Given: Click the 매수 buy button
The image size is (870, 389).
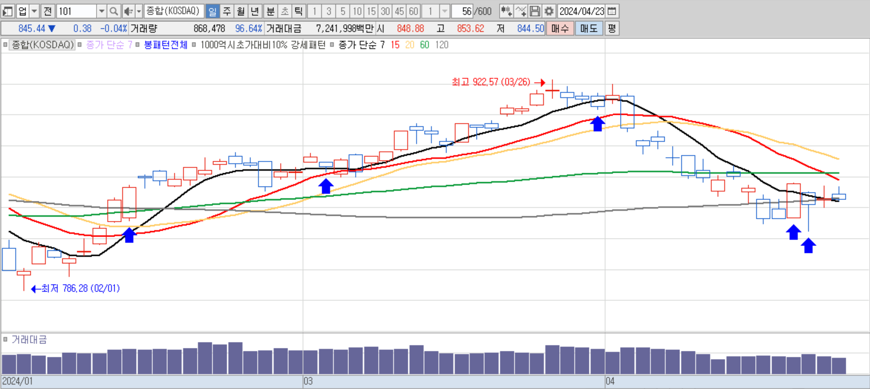Looking at the screenshot, I should pos(560,29).
